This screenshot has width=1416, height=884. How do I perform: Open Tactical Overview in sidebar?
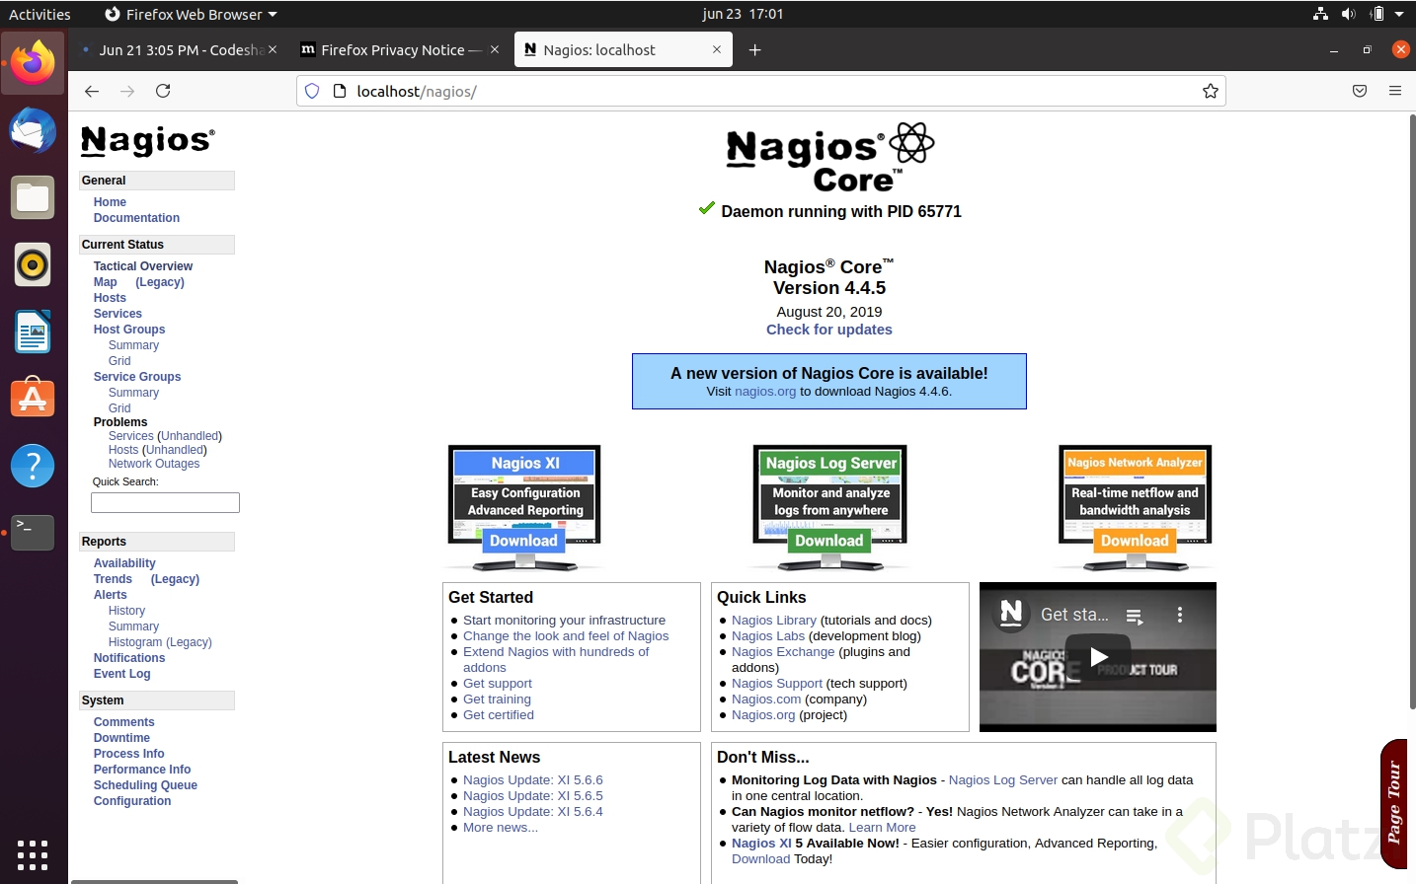point(143,266)
